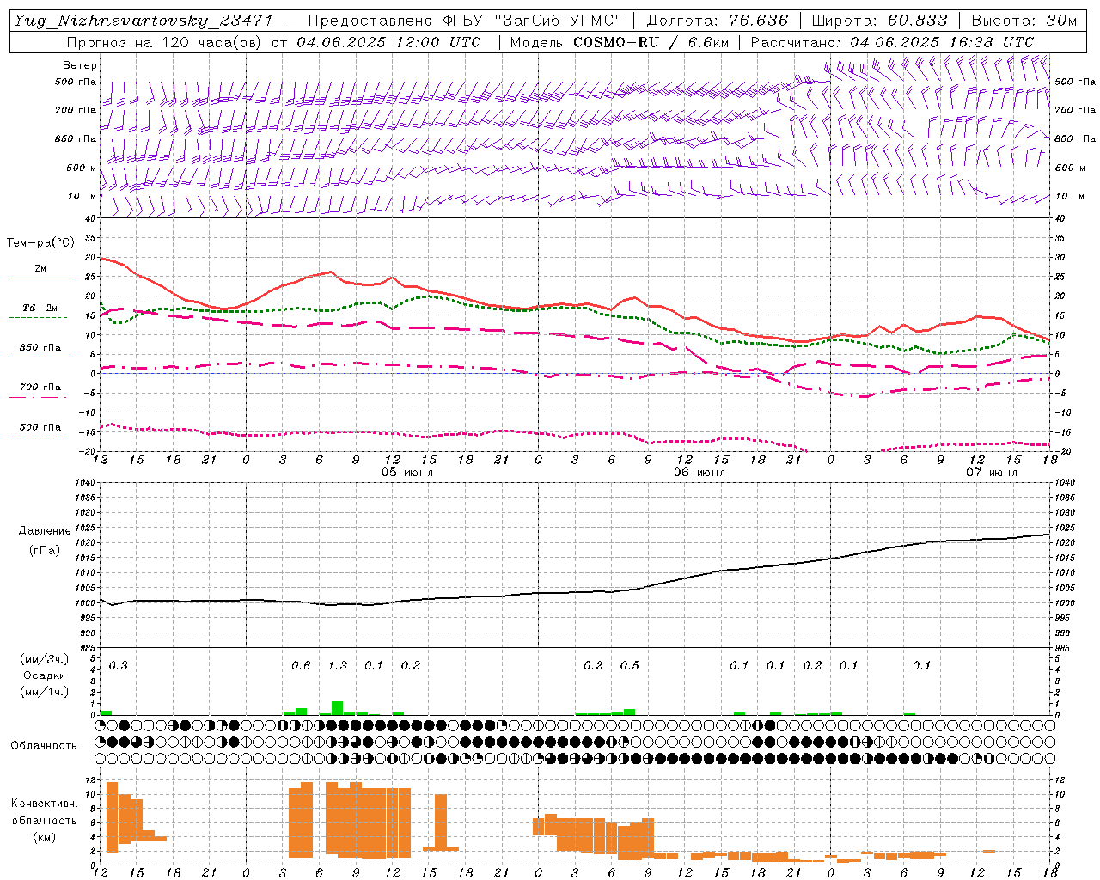
Task: Select the Широта: 60.833 header field
Action: [879, 21]
